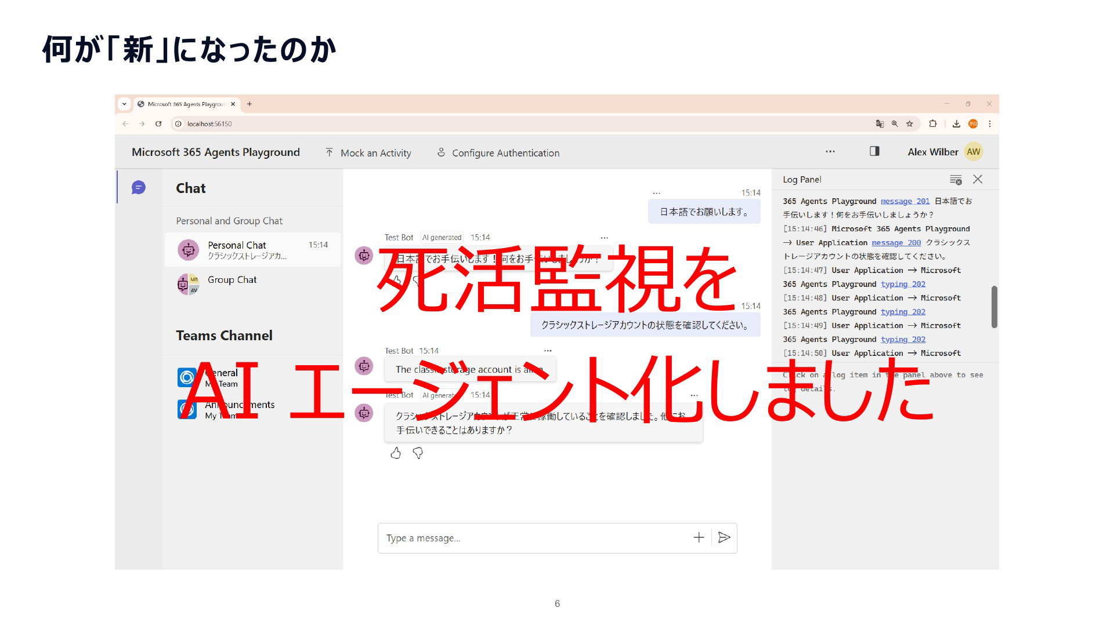Open message 201 log link
The image size is (1114, 626).
pos(905,201)
